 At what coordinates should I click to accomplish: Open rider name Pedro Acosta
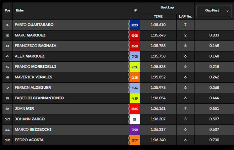pos(29,140)
